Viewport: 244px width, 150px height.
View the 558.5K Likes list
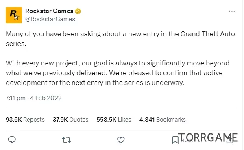tap(114, 120)
